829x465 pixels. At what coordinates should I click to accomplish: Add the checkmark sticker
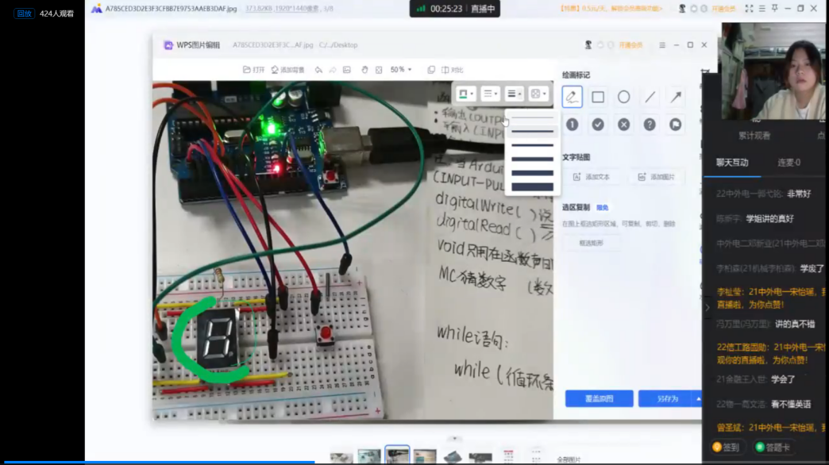click(x=598, y=124)
